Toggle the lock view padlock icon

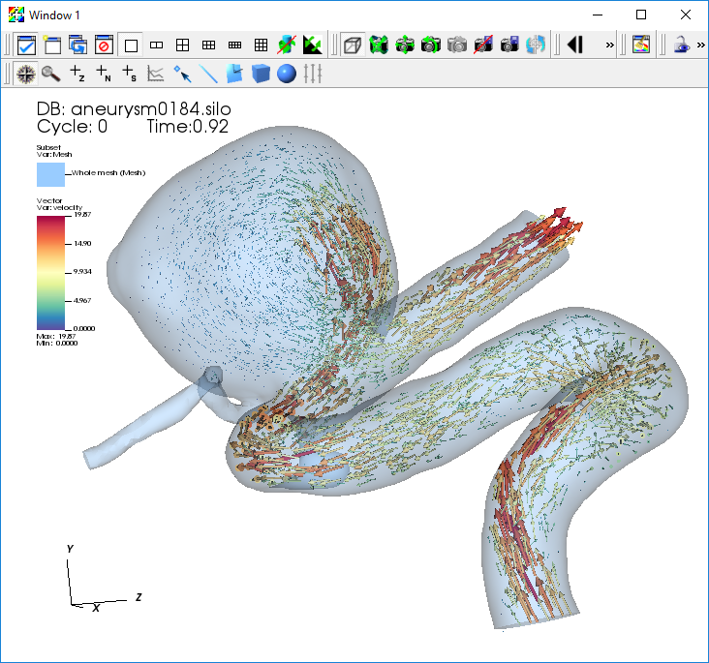click(682, 45)
